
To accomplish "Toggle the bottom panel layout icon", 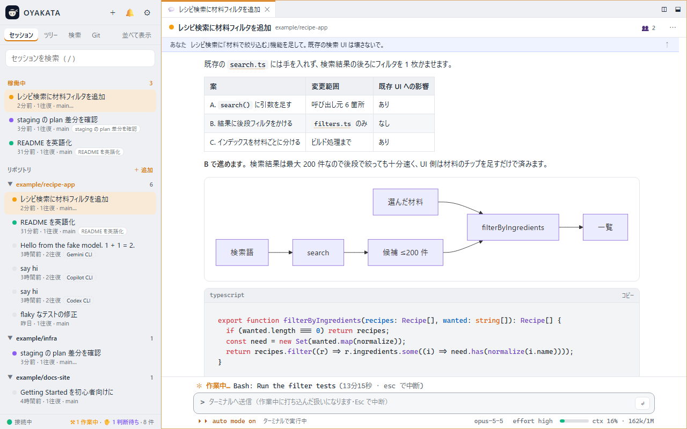I will click(x=677, y=9).
